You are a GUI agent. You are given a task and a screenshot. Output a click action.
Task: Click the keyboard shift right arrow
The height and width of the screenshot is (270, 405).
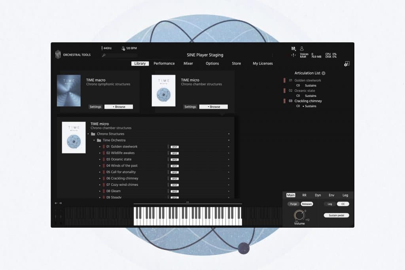(x=61, y=203)
